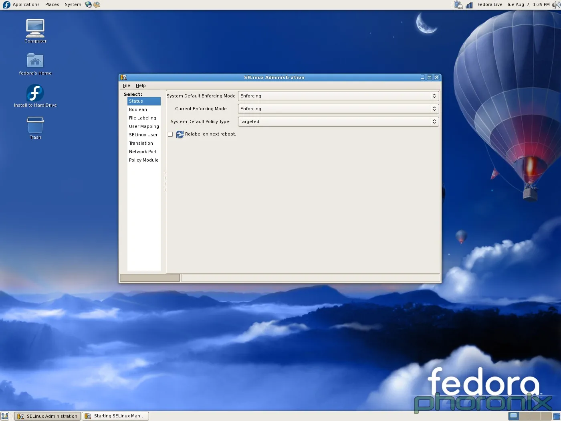Image resolution: width=561 pixels, height=421 pixels.
Task: Open System Default Policy Type dropdown
Action: pos(338,121)
